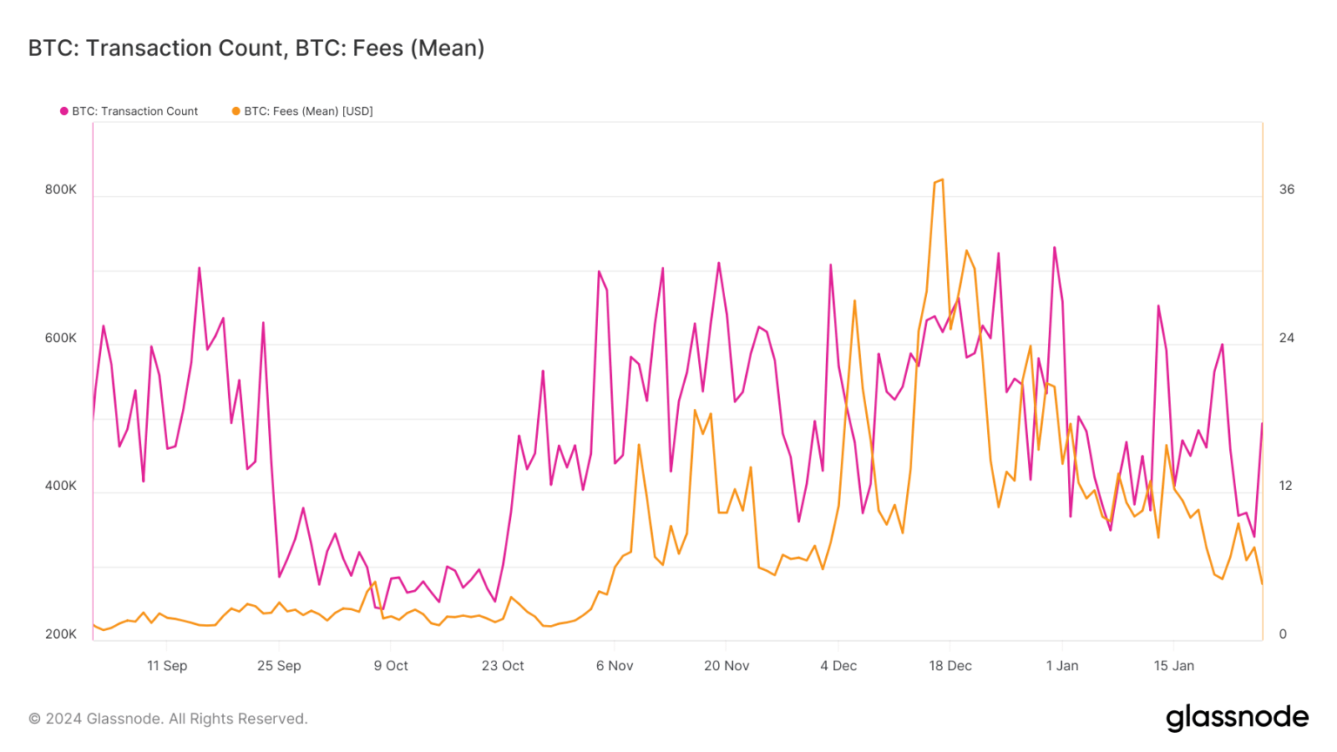Viewport: 1337px width, 752px height.
Task: Toggle the BTC: Fees (Mean) [USD] legend label
Action: [x=308, y=111]
